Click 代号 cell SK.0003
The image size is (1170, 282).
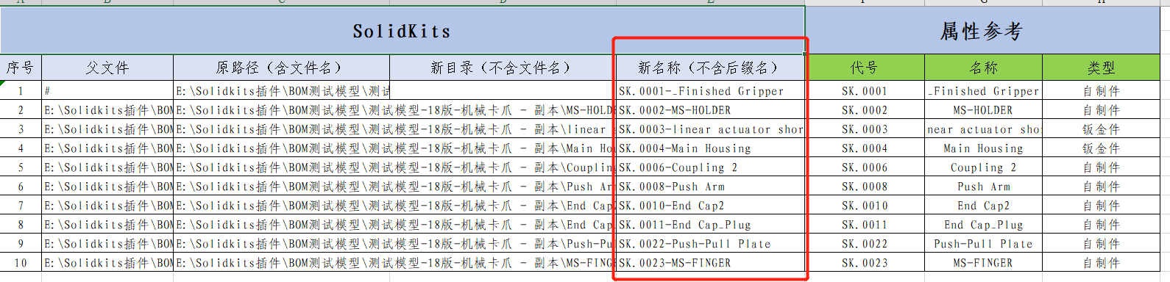(x=865, y=129)
